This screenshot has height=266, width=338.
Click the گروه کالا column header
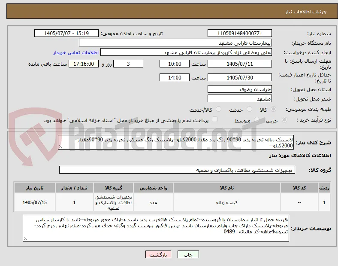(114, 188)
